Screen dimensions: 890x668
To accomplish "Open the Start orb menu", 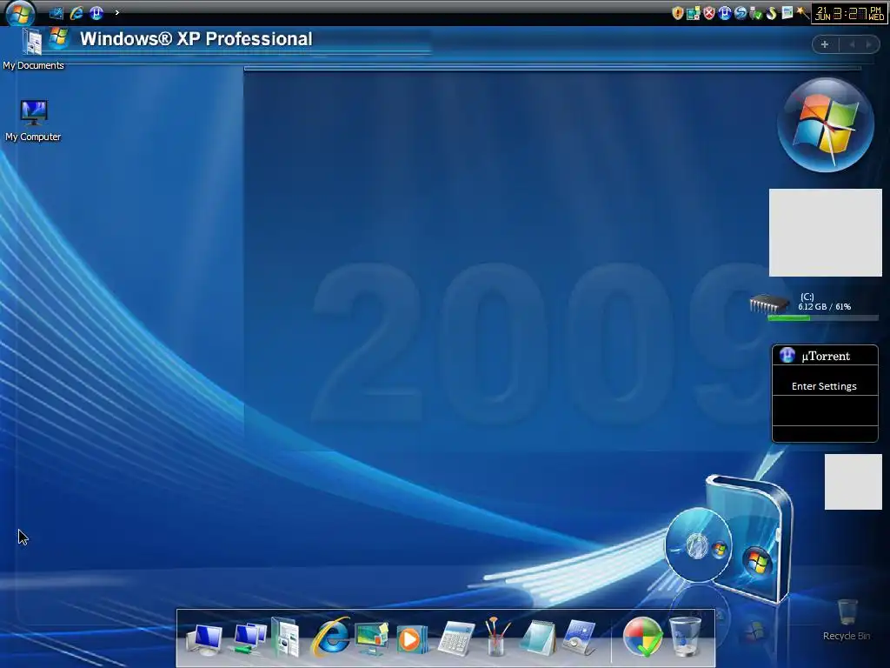I will 21,13.
